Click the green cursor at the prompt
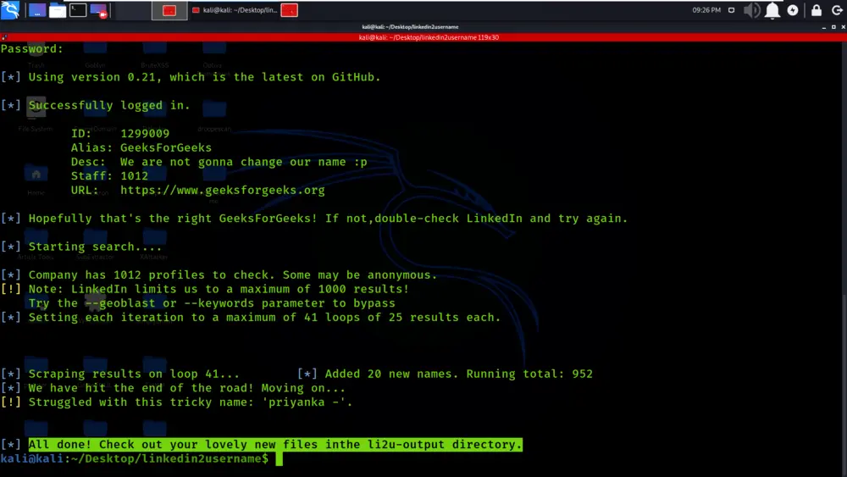 coord(279,458)
